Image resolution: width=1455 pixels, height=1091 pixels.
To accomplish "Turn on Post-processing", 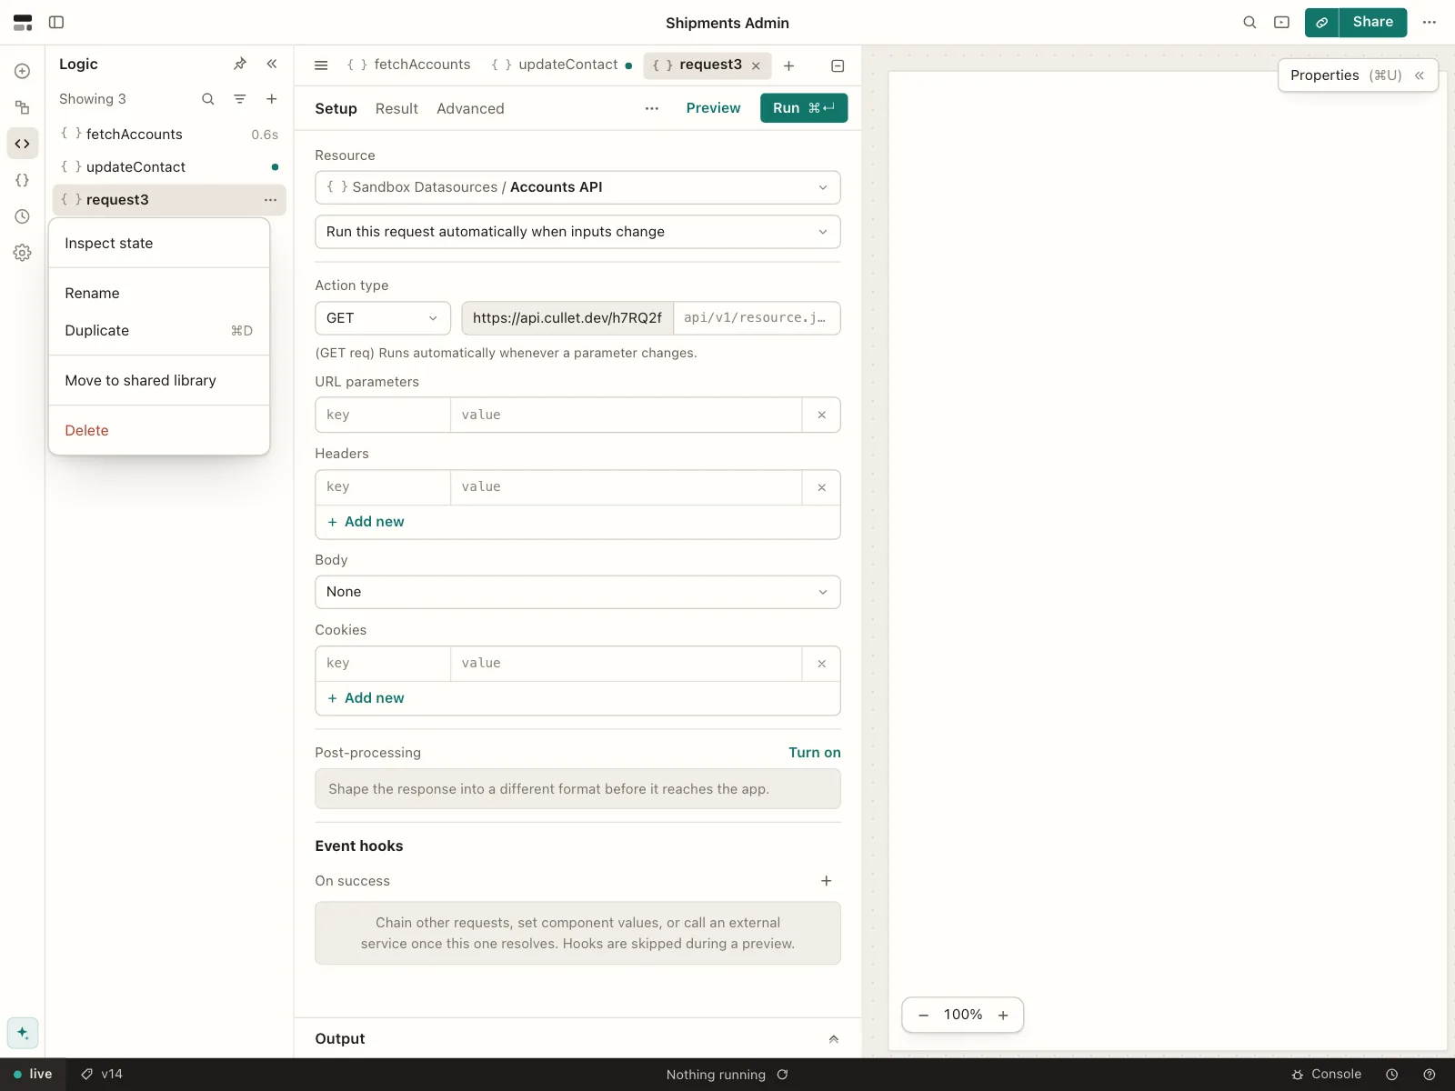I will (815, 753).
